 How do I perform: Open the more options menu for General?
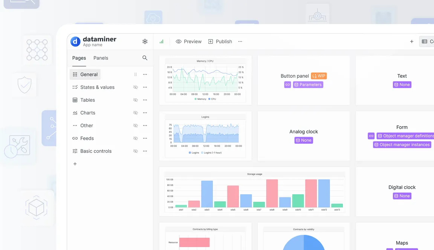145,75
